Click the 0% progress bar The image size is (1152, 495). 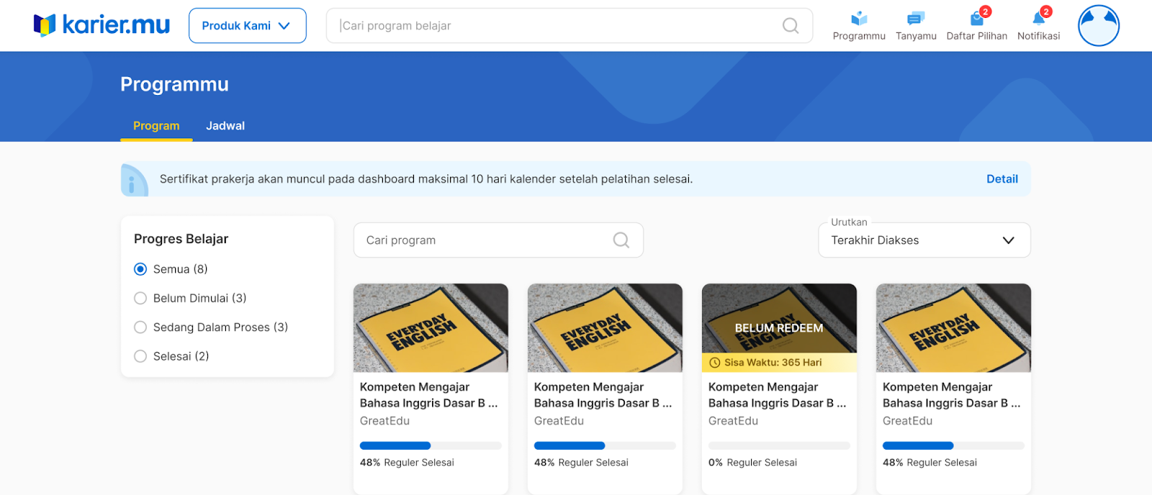tap(779, 446)
